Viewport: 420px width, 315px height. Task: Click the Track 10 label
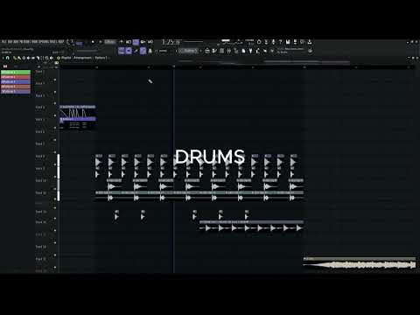pyautogui.click(x=41, y=180)
